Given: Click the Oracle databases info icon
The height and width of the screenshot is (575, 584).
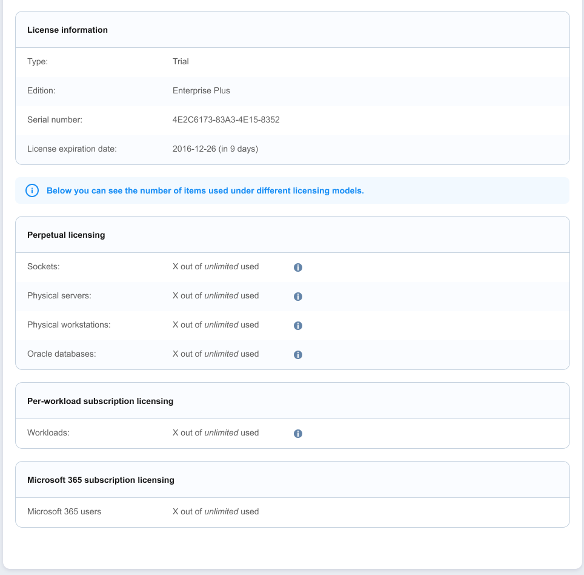Looking at the screenshot, I should (297, 355).
